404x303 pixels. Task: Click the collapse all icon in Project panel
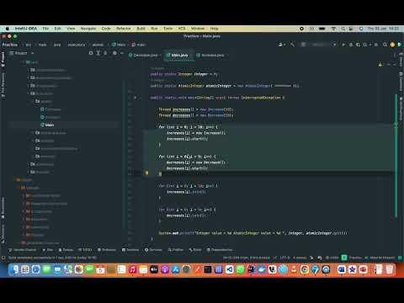[x=105, y=53]
